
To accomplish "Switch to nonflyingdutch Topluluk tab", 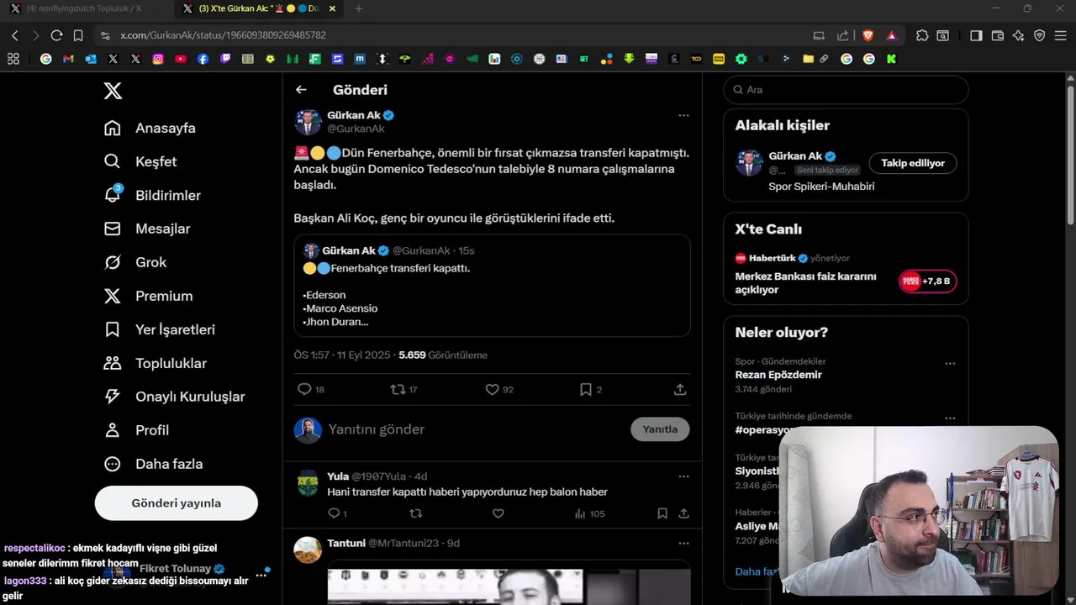I will coord(84,8).
